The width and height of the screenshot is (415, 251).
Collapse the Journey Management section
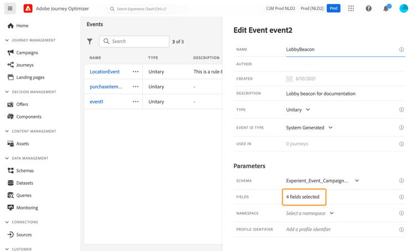(x=7, y=40)
